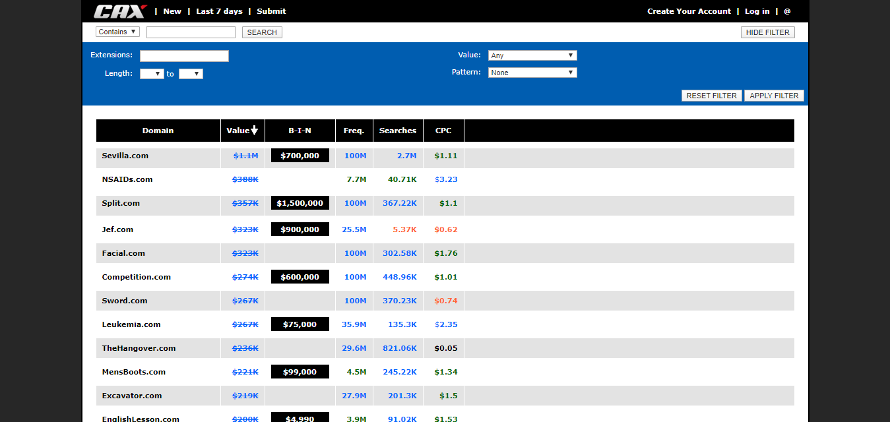Click the Log in link

tap(757, 11)
